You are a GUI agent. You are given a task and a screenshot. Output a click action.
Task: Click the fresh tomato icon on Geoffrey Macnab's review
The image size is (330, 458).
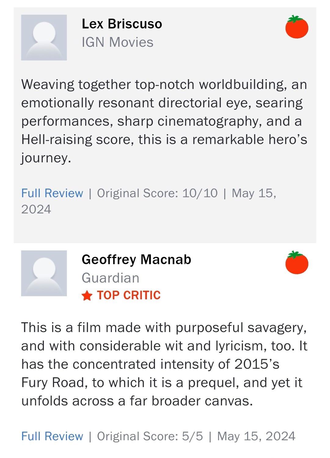pyautogui.click(x=297, y=263)
